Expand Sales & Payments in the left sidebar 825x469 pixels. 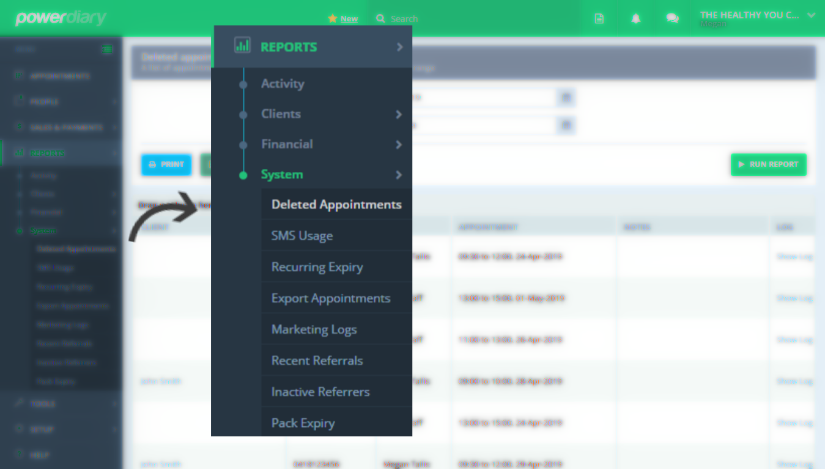point(60,127)
